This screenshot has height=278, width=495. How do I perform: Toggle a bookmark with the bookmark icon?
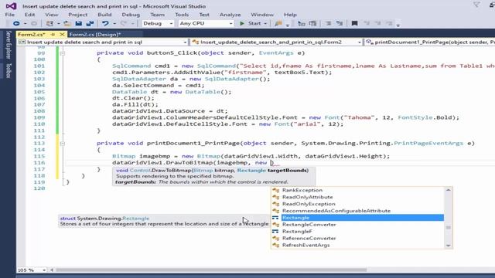[x=354, y=23]
